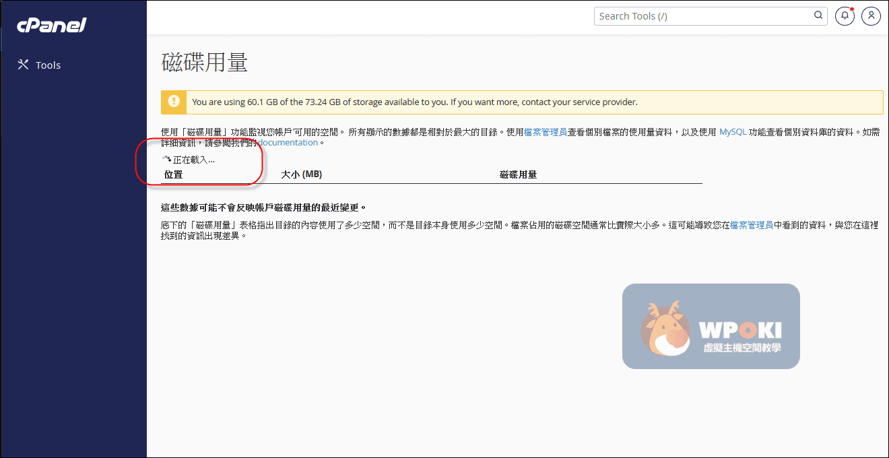Image resolution: width=889 pixels, height=458 pixels.
Task: Click the 磁碟用量 page title heading
Action: (205, 63)
